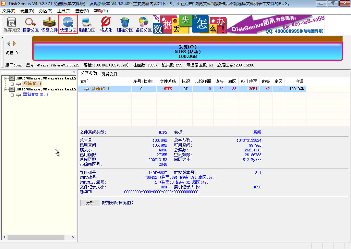Select the 格式化 (Format) toolbar icon
Image resolution: width=351 pixels, height=249 pixels.
(x=106, y=25)
